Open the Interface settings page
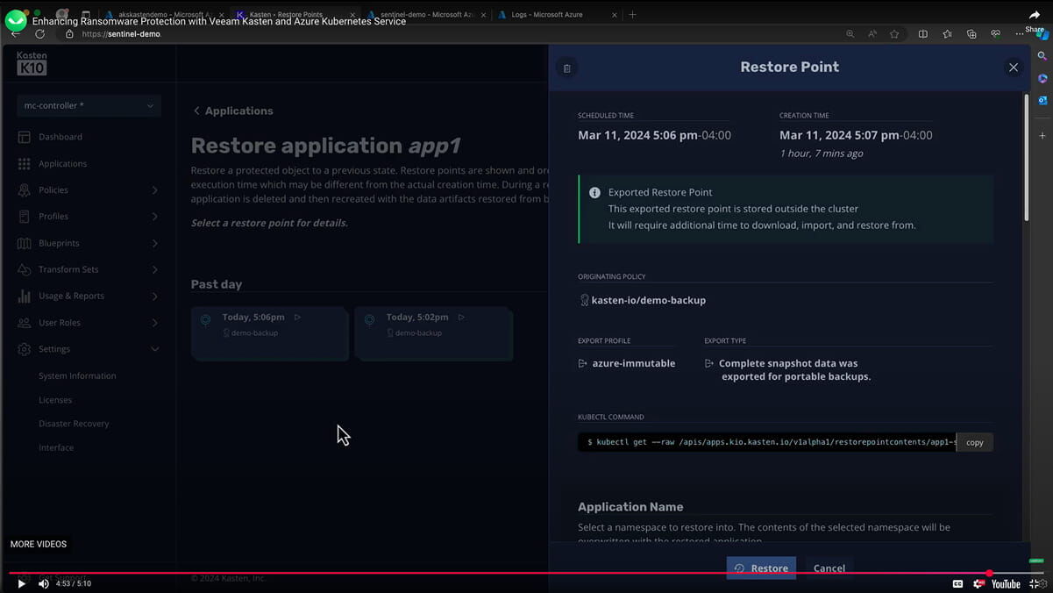The height and width of the screenshot is (593, 1053). click(56, 447)
